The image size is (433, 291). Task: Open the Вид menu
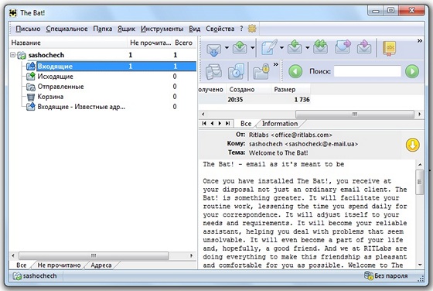tap(194, 29)
